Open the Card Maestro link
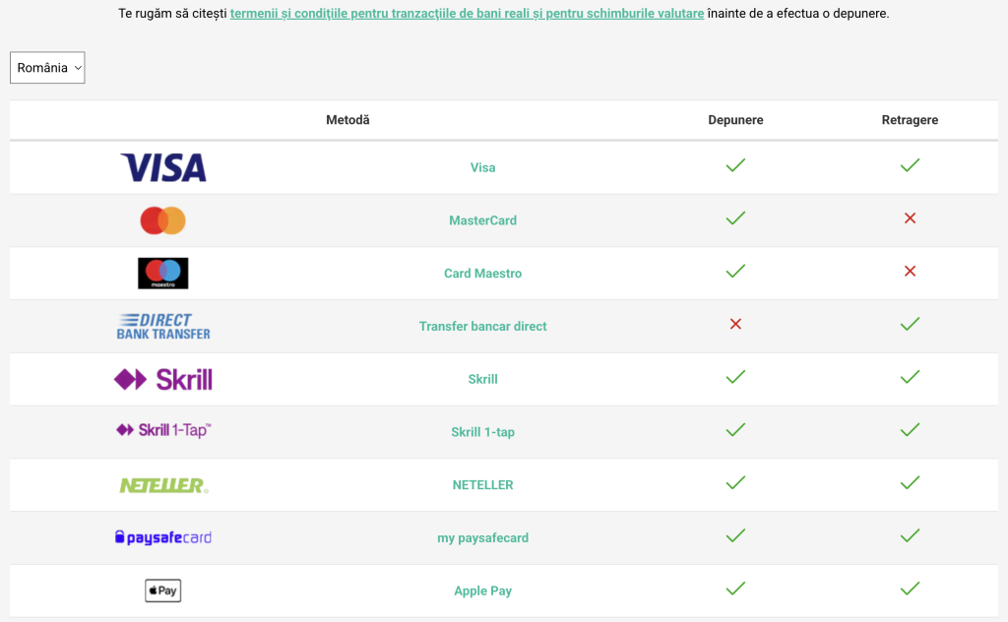 tap(482, 273)
